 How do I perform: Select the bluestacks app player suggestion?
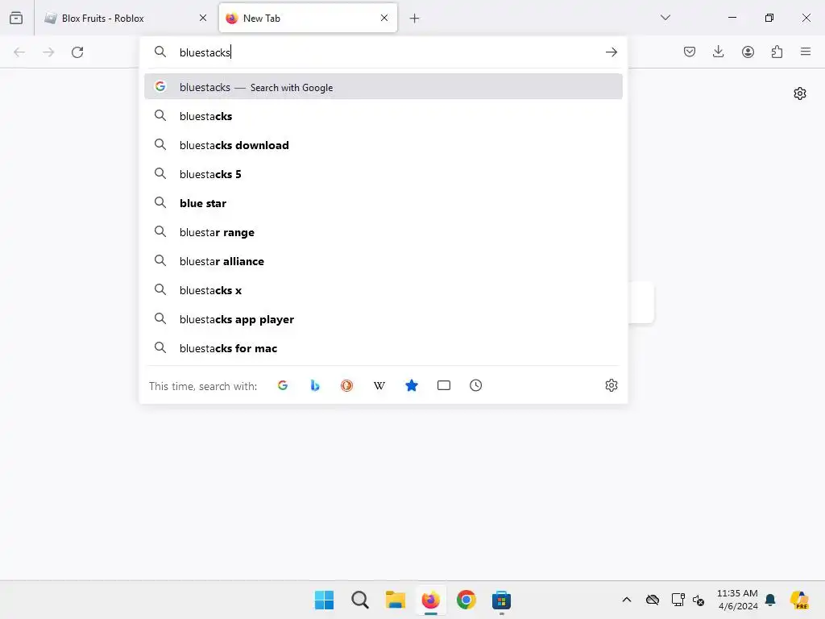tap(383, 319)
